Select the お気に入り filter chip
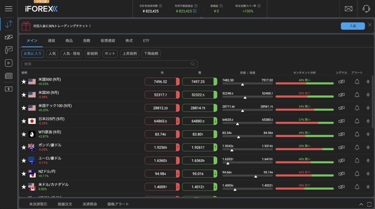The image size is (375, 209). coord(33,53)
